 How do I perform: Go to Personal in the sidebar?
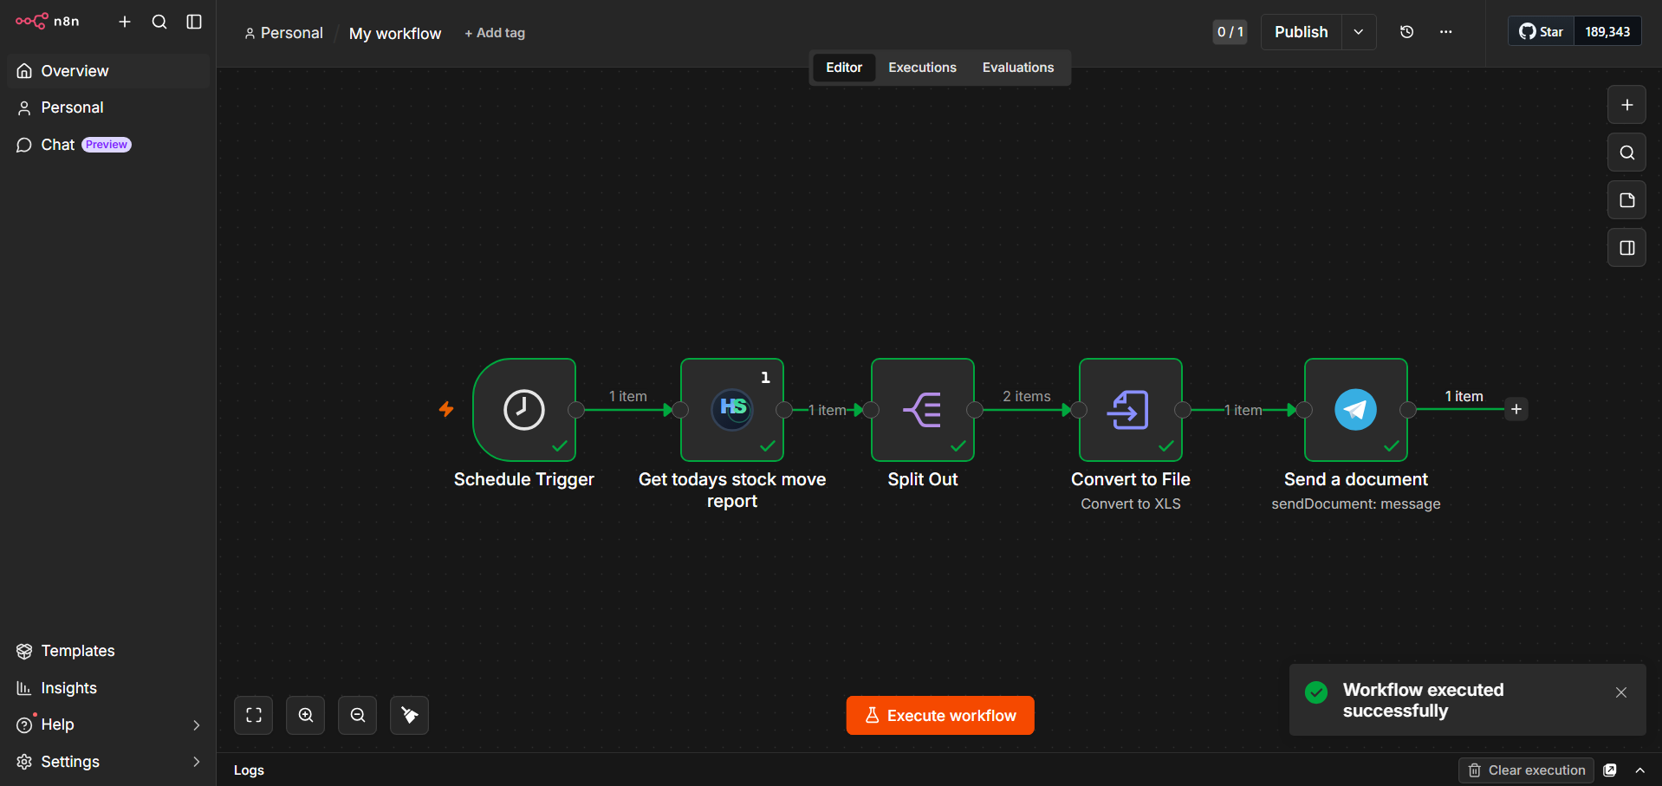click(x=108, y=107)
